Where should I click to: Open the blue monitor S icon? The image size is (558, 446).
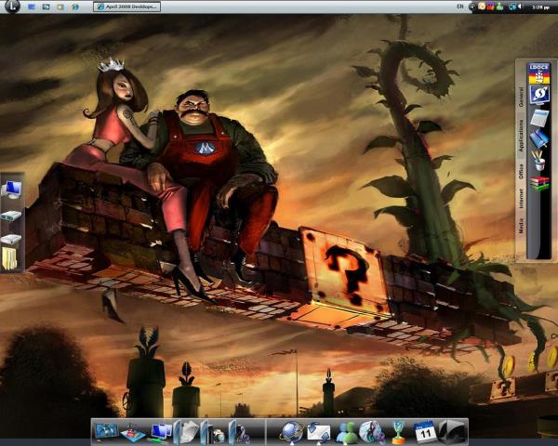click(539, 95)
